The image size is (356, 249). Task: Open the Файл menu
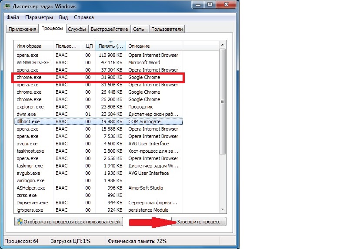13,17
